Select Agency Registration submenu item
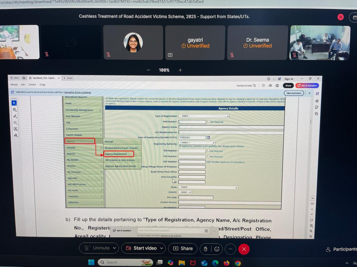Image resolution: width=357 pixels, height=267 pixels. pos(119,154)
